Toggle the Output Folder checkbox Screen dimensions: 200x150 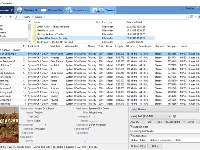pyautogui.click(x=131, y=127)
